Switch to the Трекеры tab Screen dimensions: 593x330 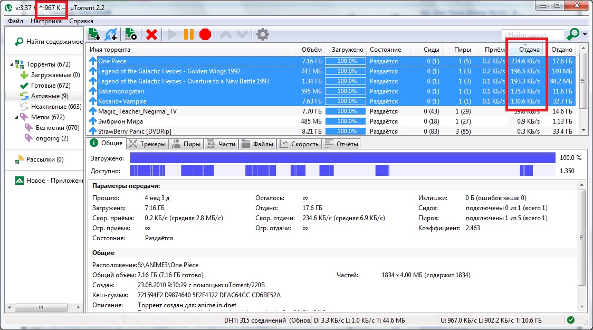(x=148, y=144)
